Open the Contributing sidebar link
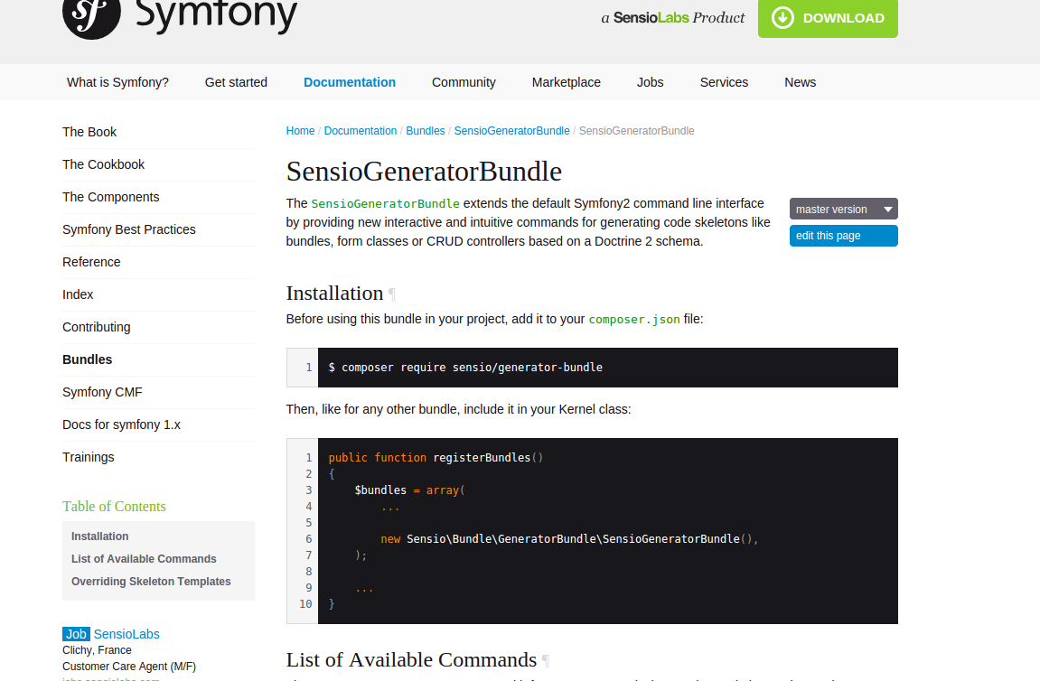The image size is (1040, 681). coord(96,327)
